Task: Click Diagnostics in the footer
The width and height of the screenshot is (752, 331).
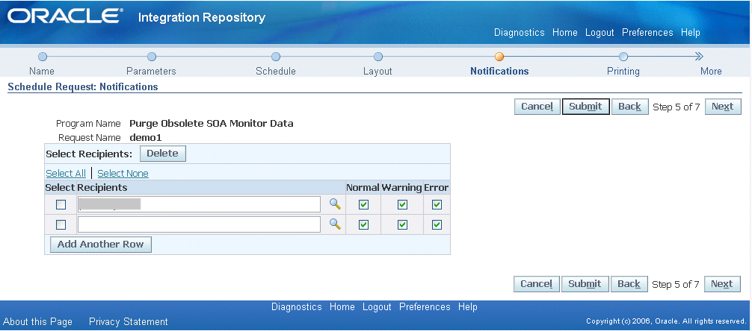Action: point(296,306)
